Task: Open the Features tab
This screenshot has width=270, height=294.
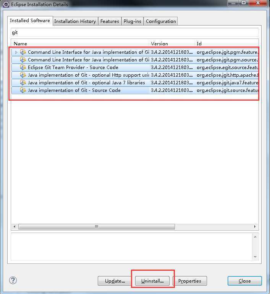Action: click(x=110, y=21)
